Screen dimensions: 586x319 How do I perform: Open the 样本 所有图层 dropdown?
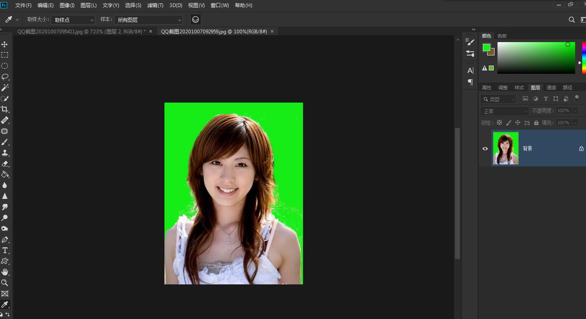[149, 20]
